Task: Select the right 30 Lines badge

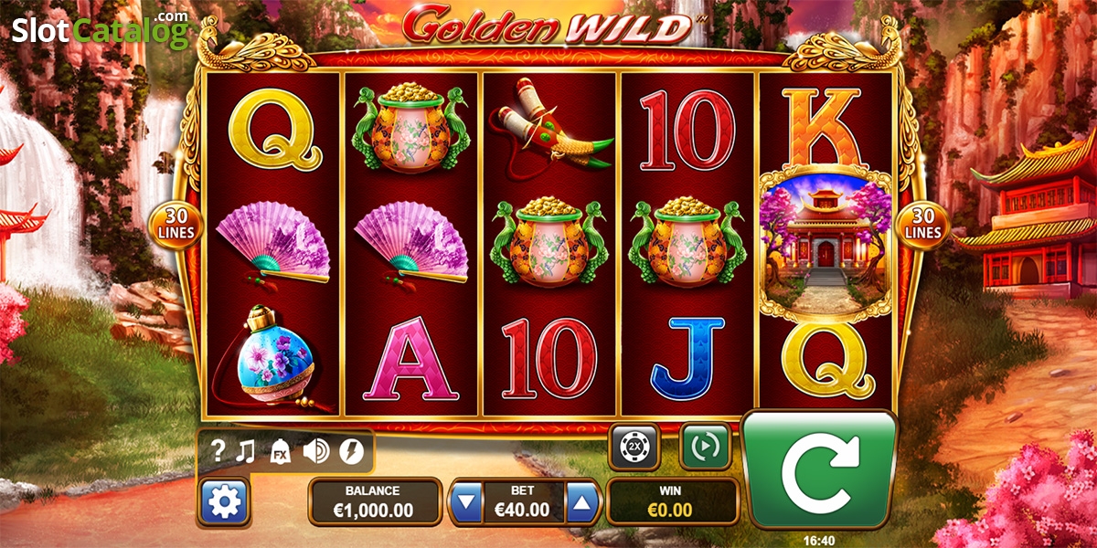Action: coord(922,225)
